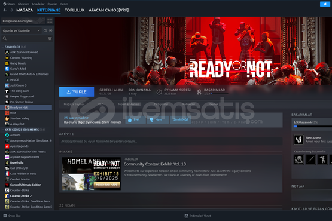Screen dimensions: 332x221
Task: Collapse the KATEGORİZE EDİLMEMİŞ category
Action: pos(3,130)
